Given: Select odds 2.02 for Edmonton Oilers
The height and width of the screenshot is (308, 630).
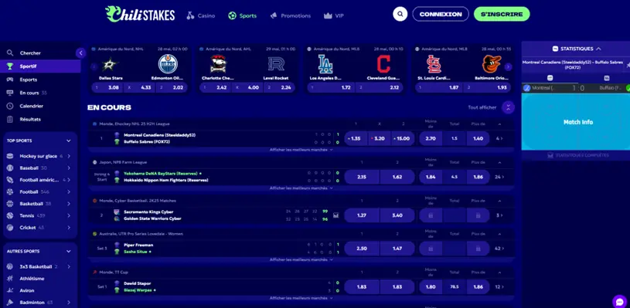Looking at the screenshot, I should (x=172, y=87).
